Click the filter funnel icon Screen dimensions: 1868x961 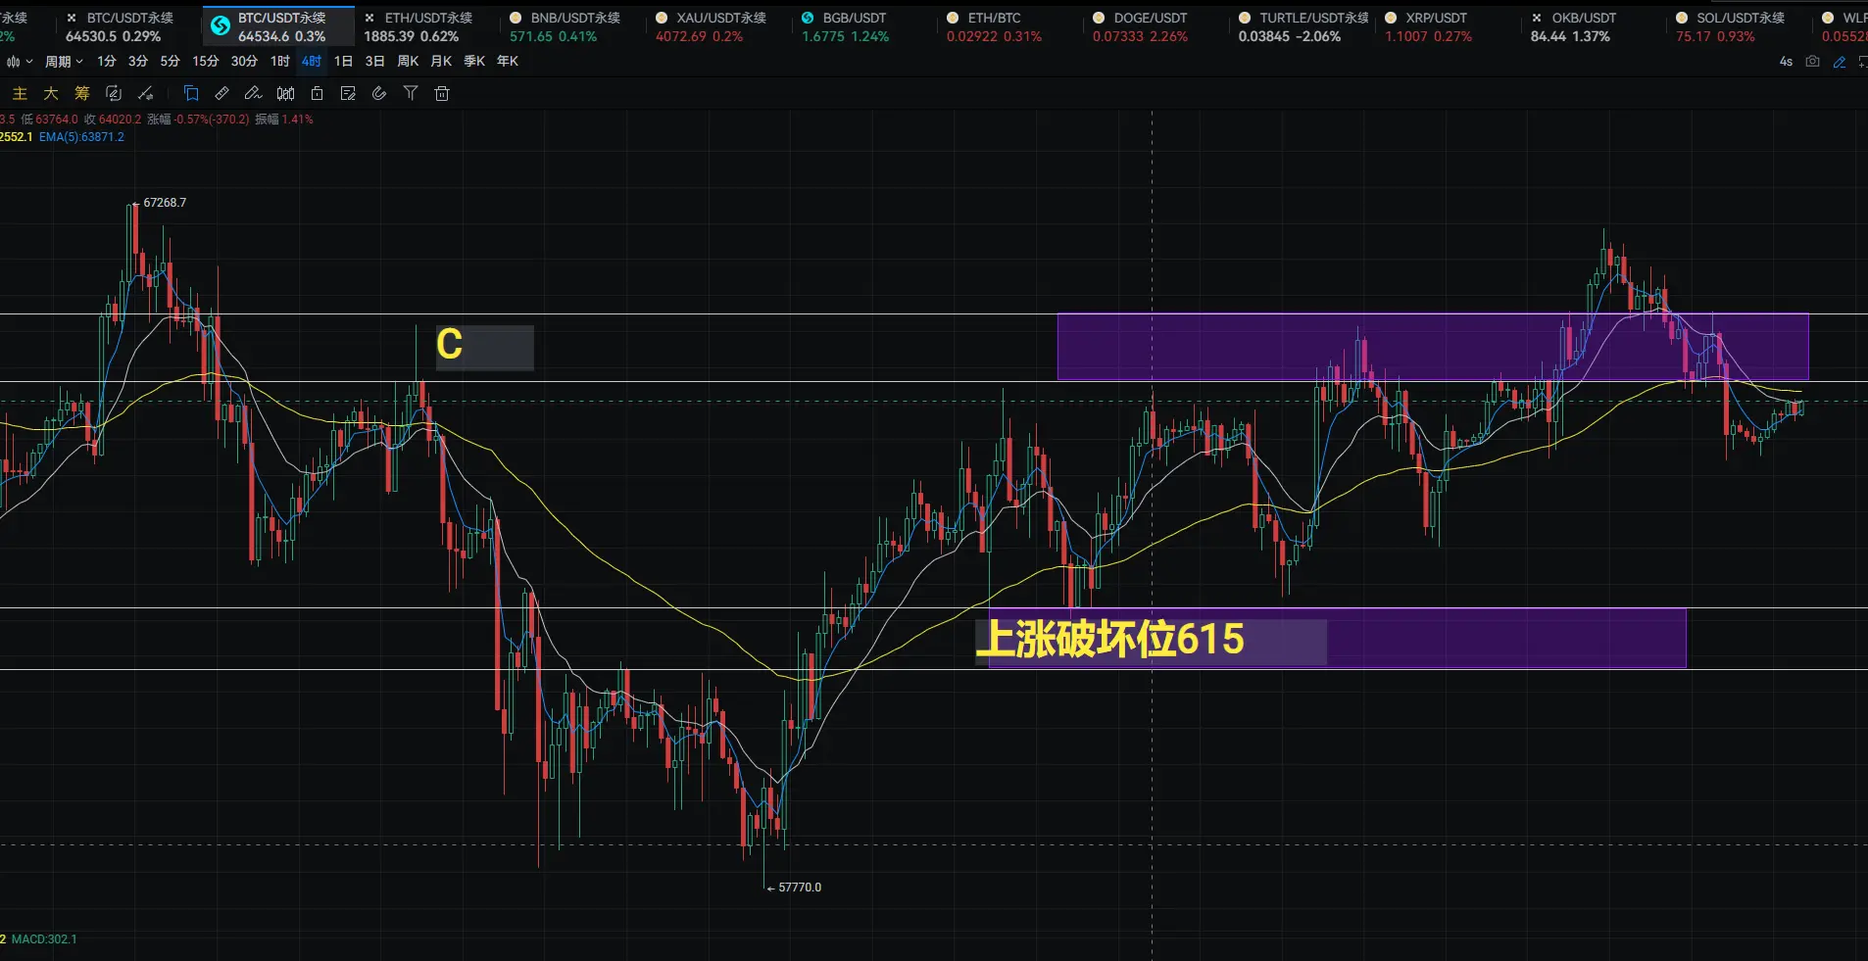pos(411,94)
